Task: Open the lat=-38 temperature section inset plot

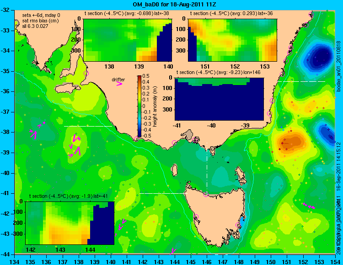Action: point(128,40)
